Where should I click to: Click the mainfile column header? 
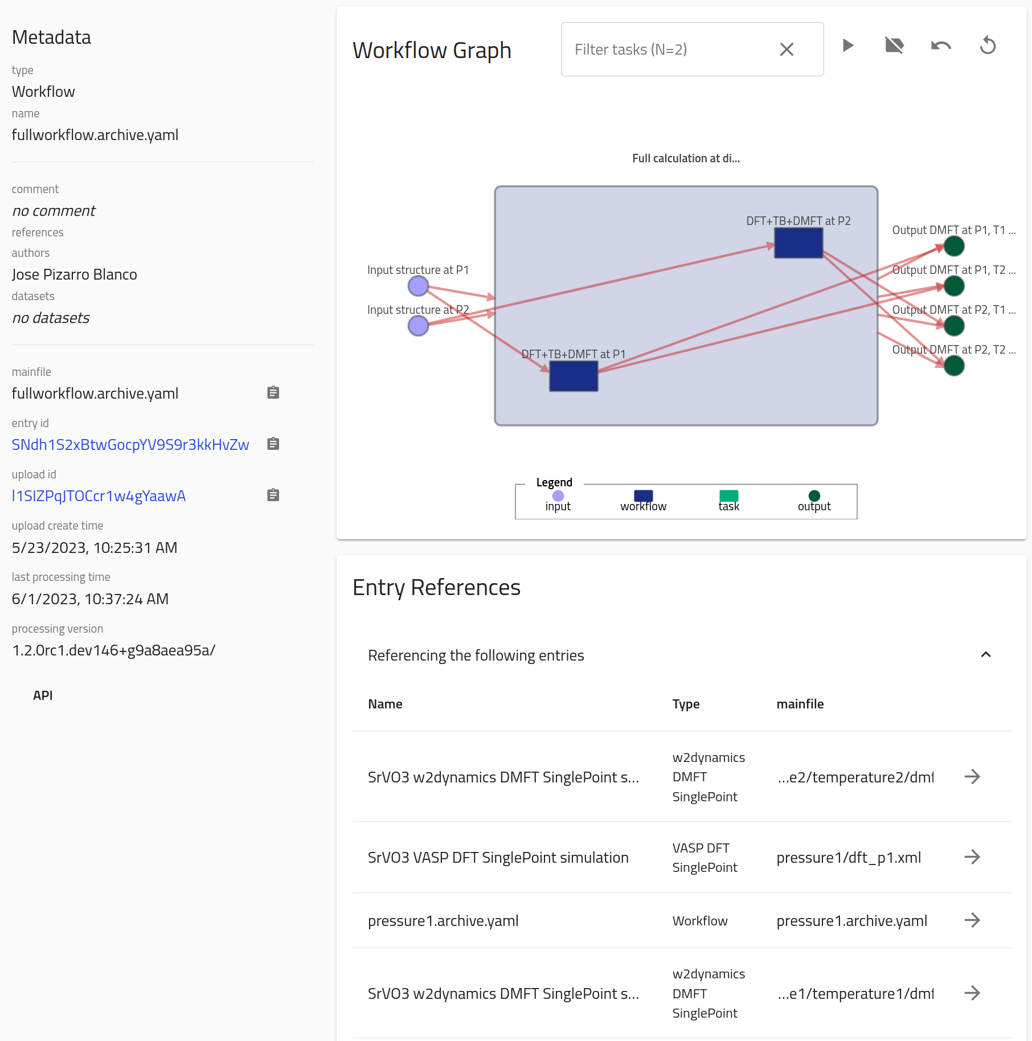(800, 704)
